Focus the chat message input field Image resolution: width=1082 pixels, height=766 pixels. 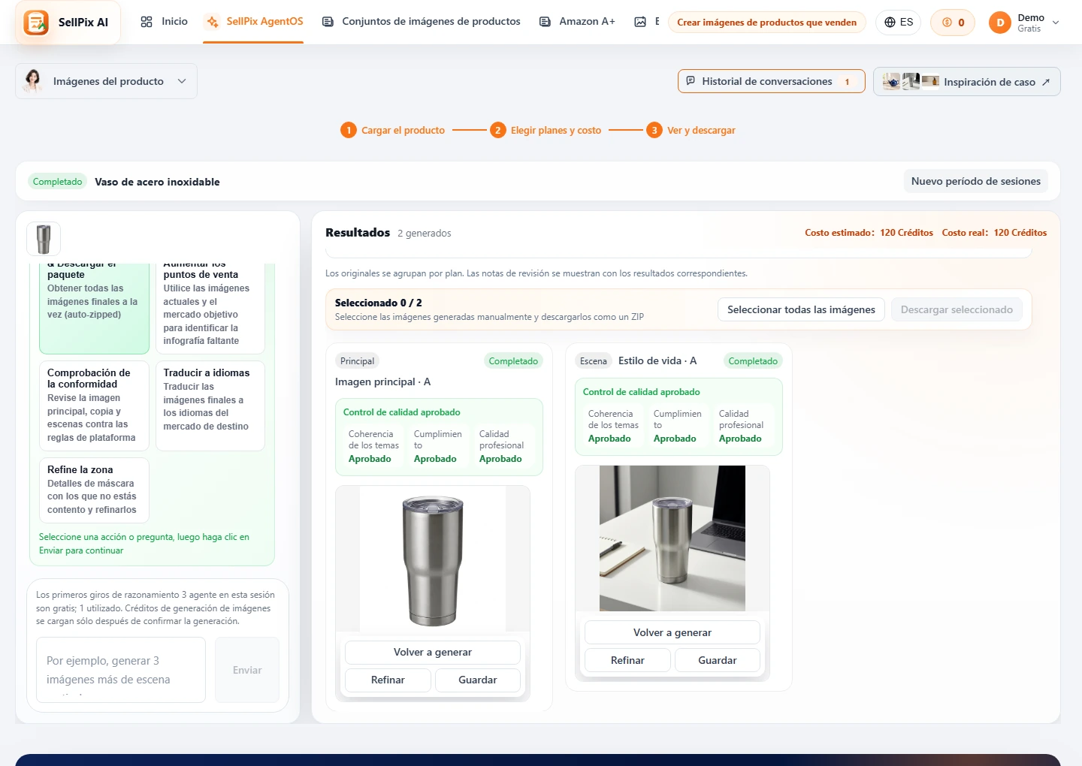coord(121,670)
